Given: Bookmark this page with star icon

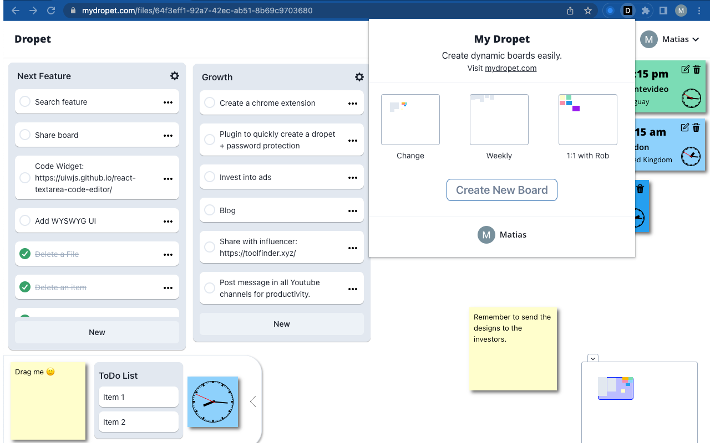Looking at the screenshot, I should (588, 11).
